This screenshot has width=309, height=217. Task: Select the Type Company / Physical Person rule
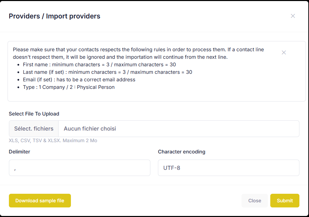[x=69, y=87]
